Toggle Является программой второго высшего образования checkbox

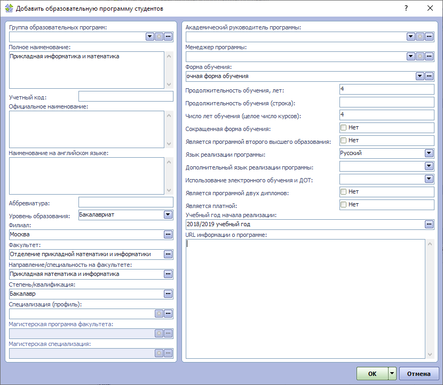tap(344, 140)
